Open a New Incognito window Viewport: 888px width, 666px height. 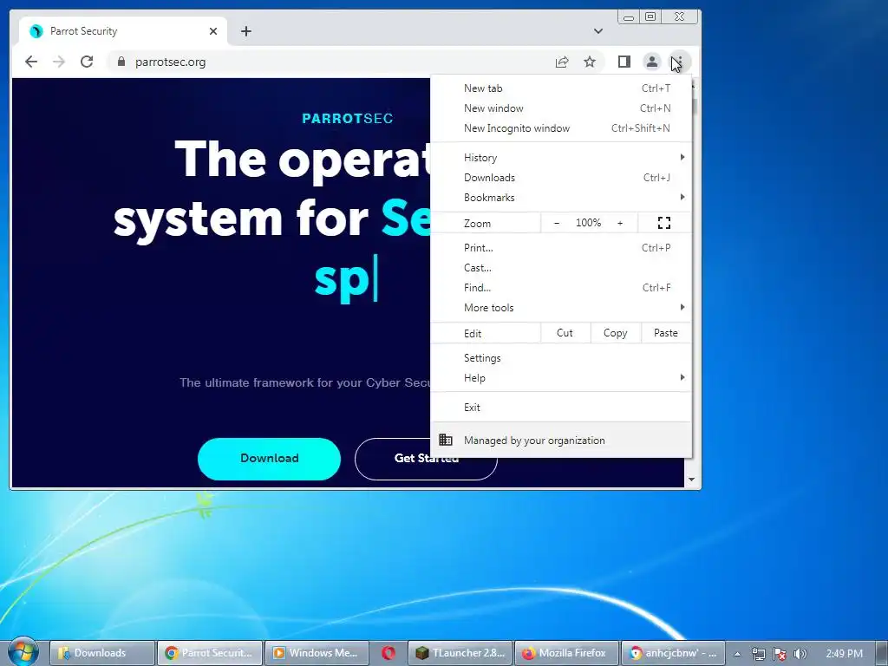click(x=561, y=128)
